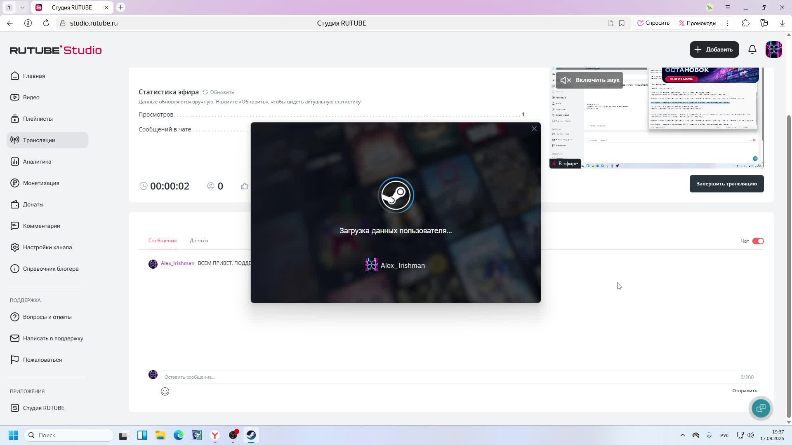Open browser extensions puzzle icon
792x445 pixels.
(745, 23)
